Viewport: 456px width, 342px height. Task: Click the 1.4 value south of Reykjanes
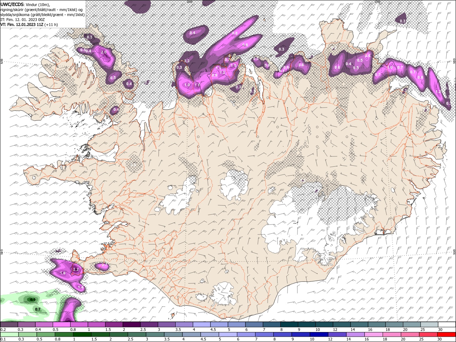[81, 287]
